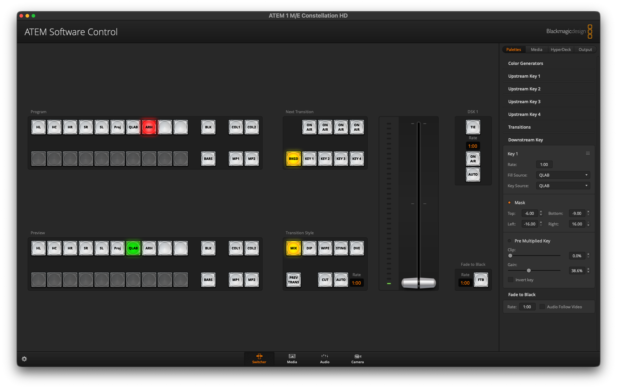Click the PREV TRANS button
Screen dimensions: 617x389
pyautogui.click(x=294, y=280)
